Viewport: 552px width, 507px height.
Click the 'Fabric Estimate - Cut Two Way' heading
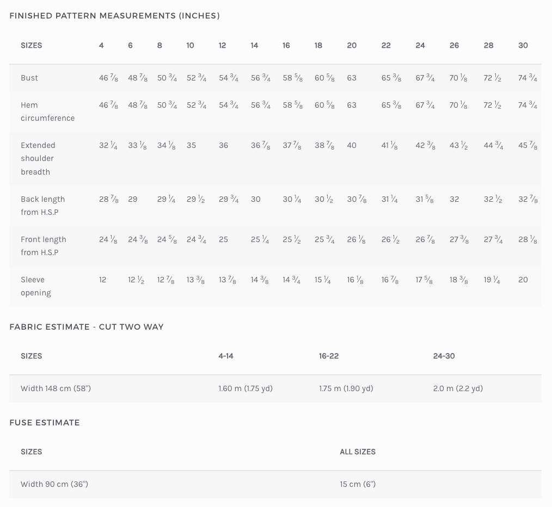click(x=87, y=327)
